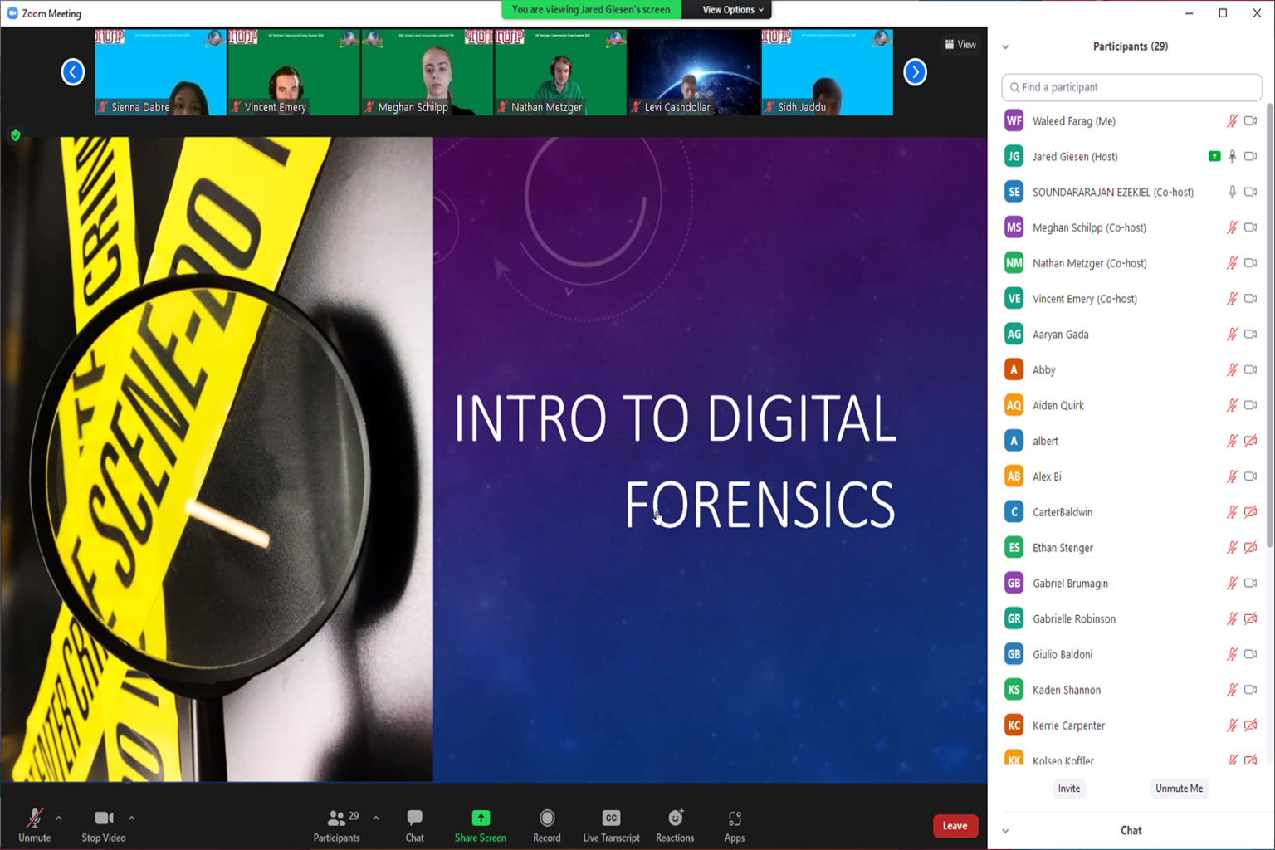
Task: Select Nathan Metzger video thumbnail
Action: [x=560, y=72]
